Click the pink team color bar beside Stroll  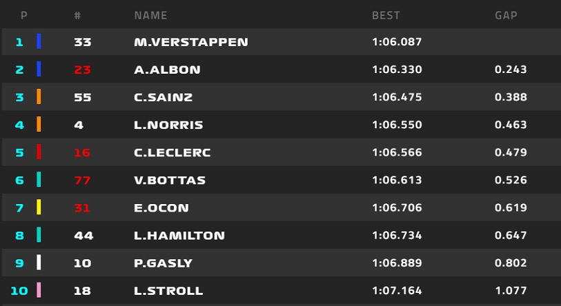click(x=39, y=290)
